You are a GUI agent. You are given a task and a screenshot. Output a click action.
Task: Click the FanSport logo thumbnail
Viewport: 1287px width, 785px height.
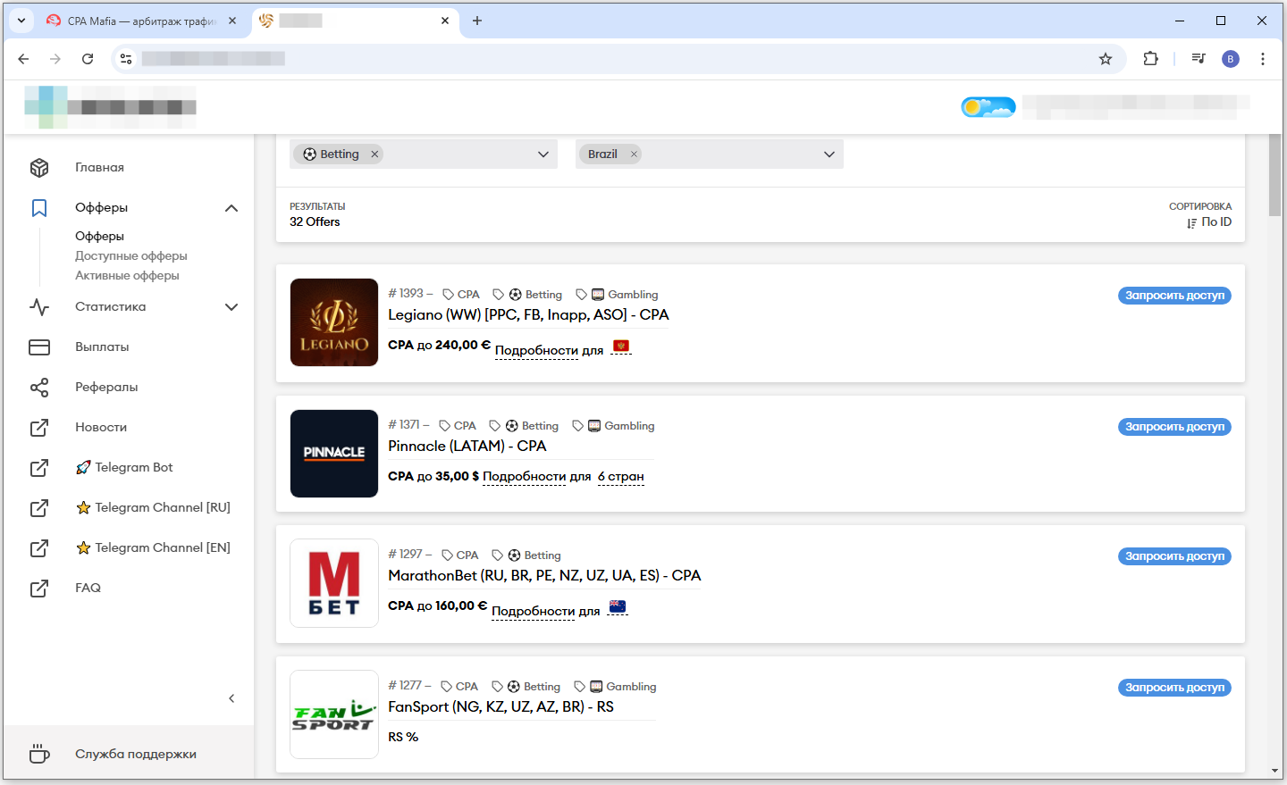pyautogui.click(x=334, y=714)
